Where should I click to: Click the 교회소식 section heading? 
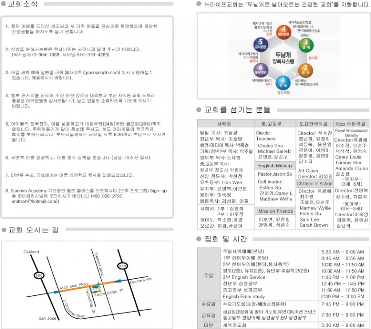point(23,4)
